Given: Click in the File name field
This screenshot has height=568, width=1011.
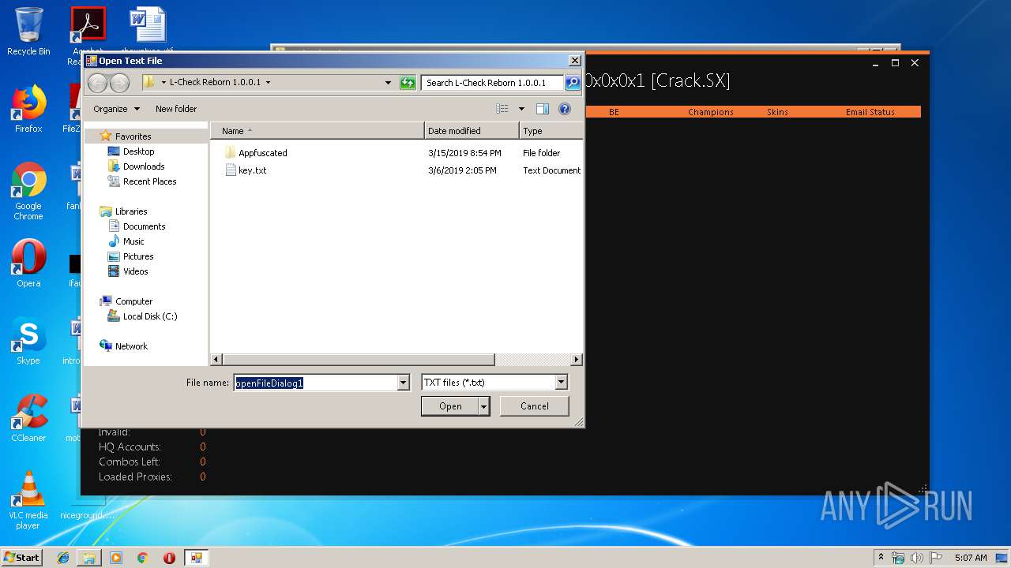Looking at the screenshot, I should 316,383.
